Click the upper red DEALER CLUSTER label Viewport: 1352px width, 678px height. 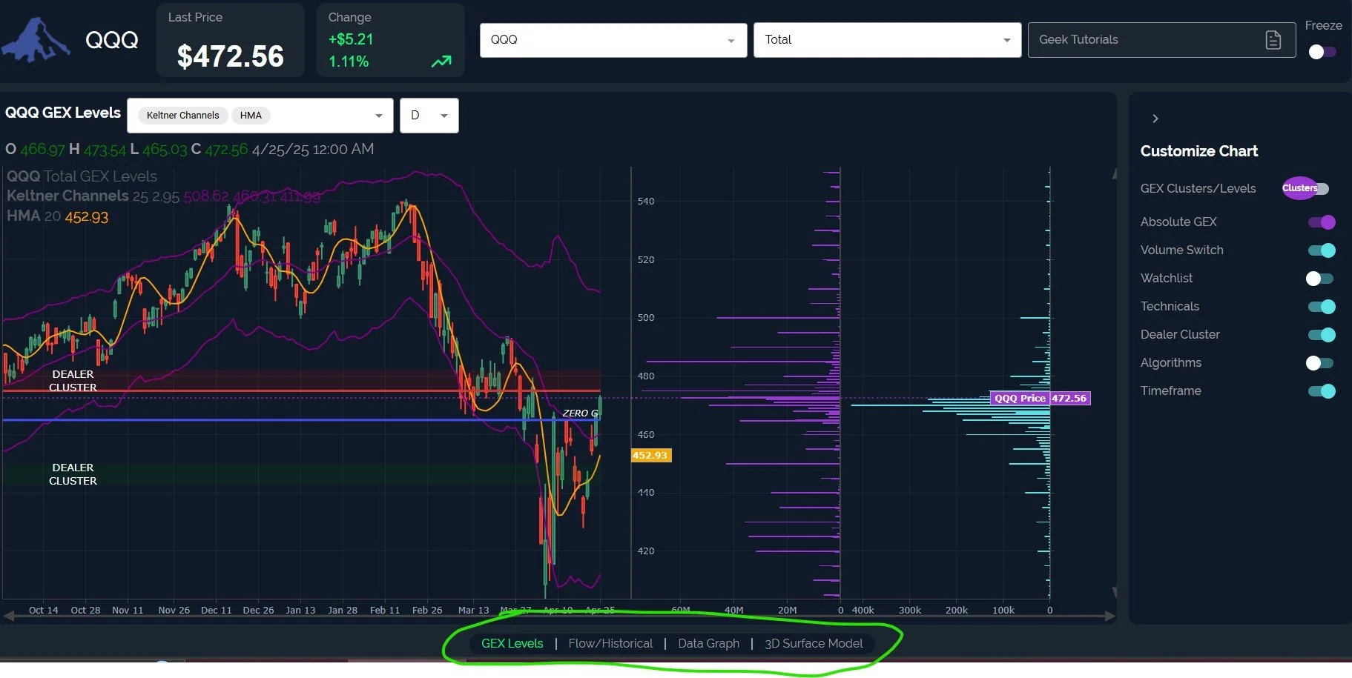pos(73,381)
